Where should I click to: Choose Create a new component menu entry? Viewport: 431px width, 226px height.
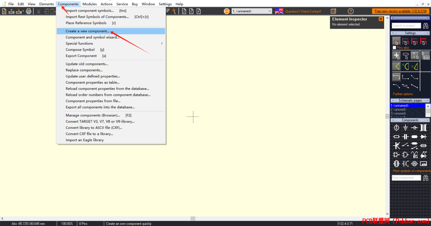(111, 31)
